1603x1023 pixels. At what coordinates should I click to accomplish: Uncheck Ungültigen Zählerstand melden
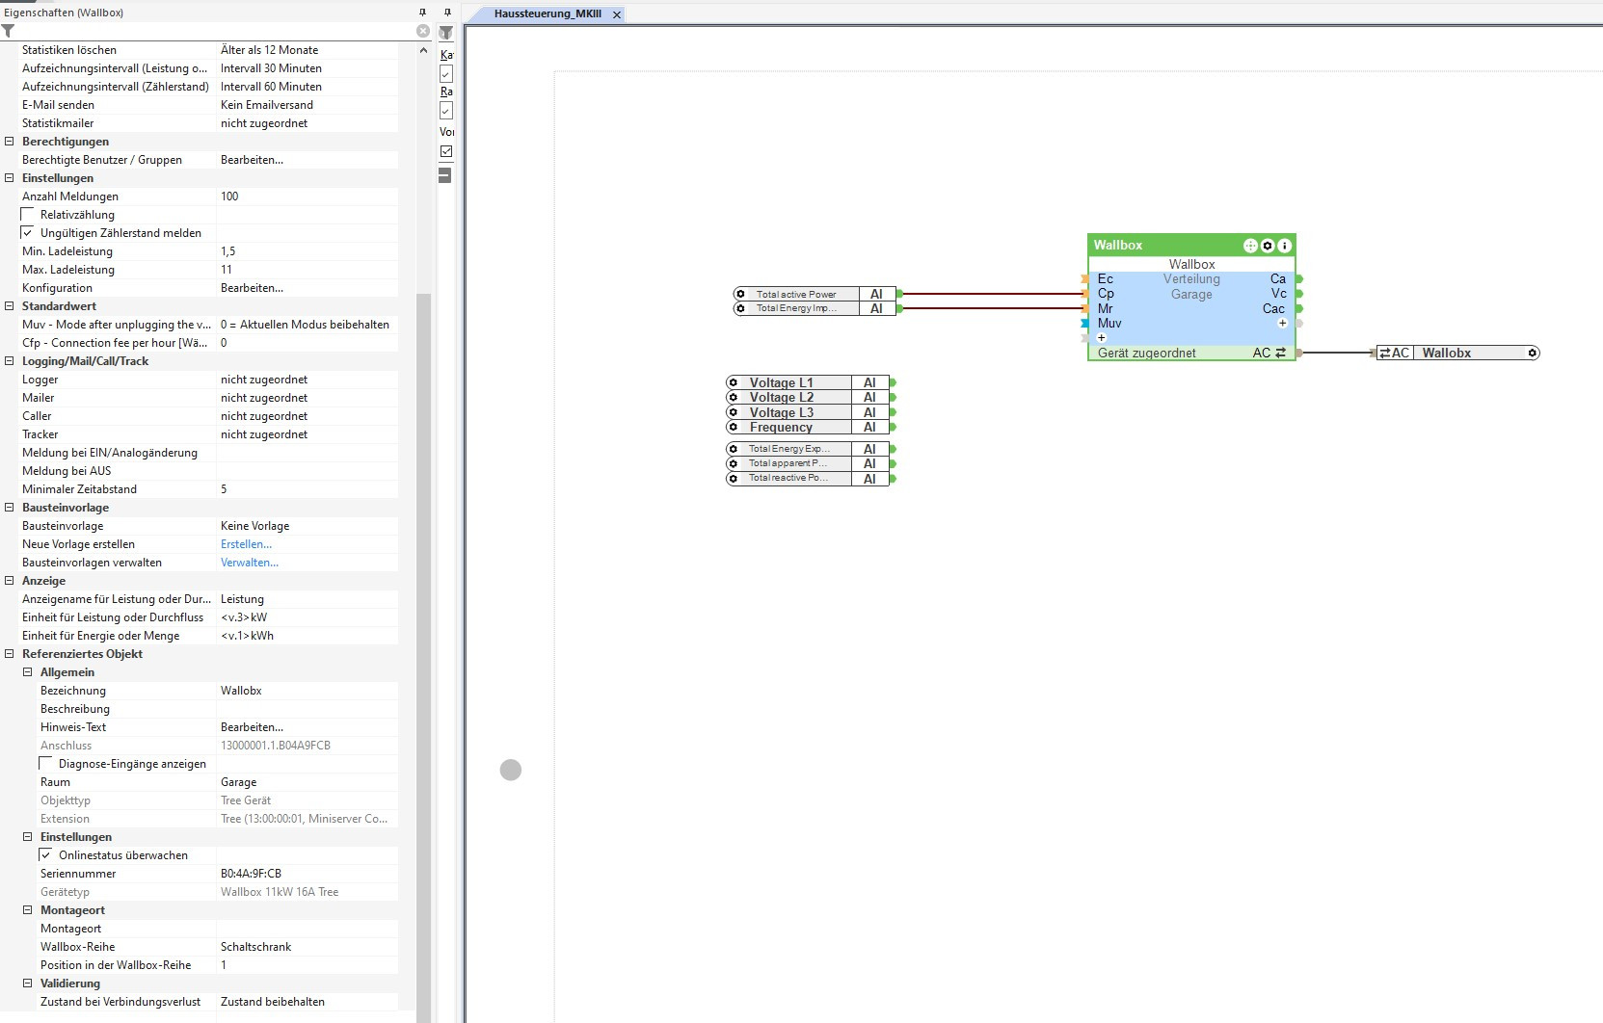(x=28, y=232)
